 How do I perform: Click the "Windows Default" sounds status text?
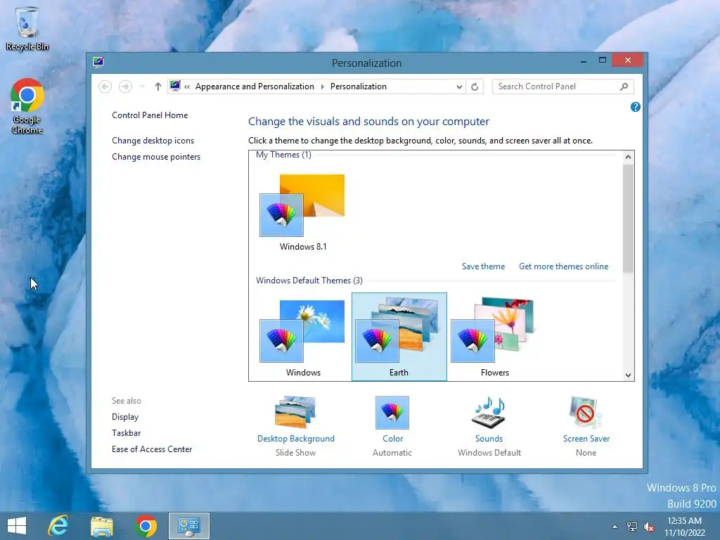point(489,453)
